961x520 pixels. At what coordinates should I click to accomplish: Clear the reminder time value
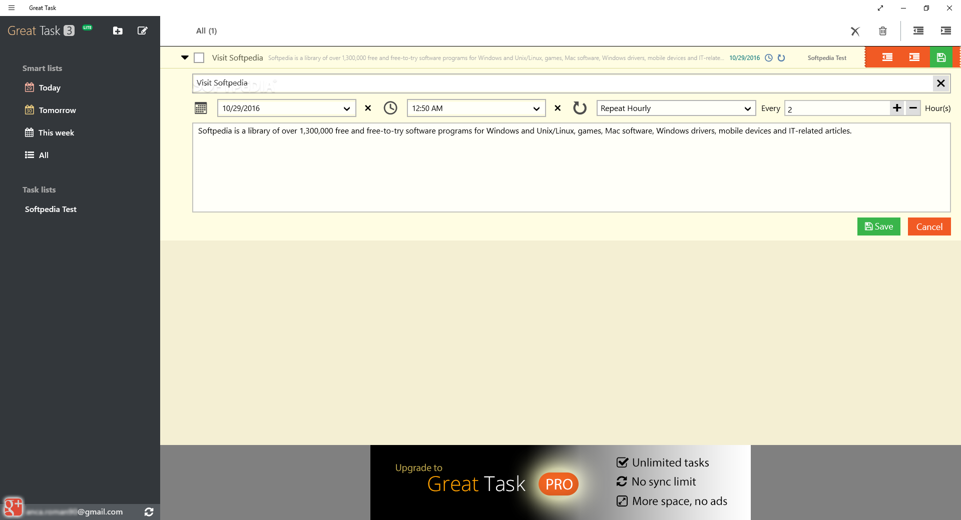(558, 108)
